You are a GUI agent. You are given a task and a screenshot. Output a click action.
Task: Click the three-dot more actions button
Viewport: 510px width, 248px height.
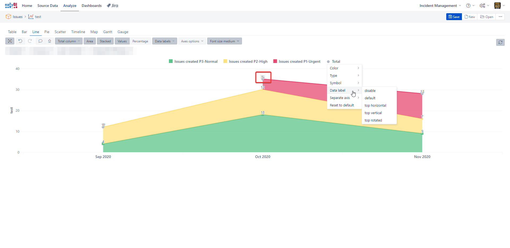coord(500,17)
